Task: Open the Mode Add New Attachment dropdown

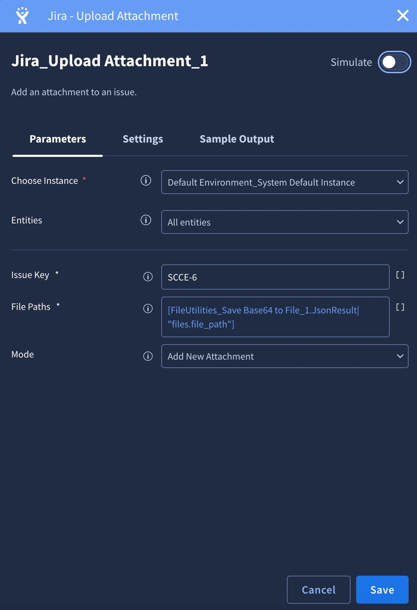Action: [x=285, y=356]
